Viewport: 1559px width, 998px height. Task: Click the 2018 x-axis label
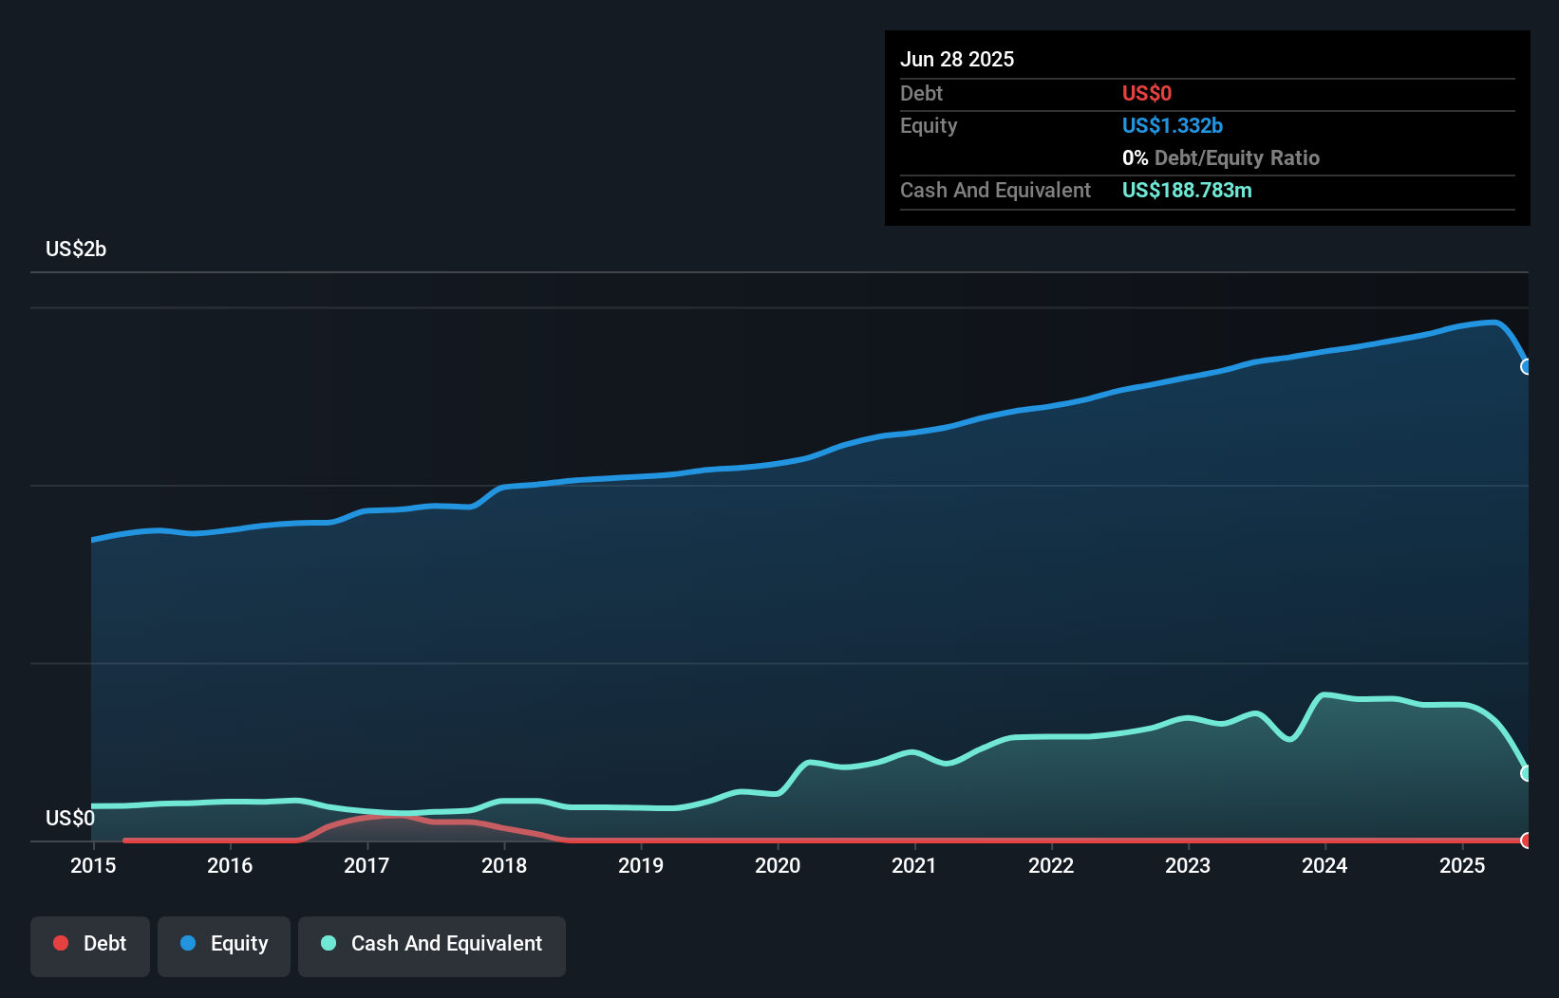[504, 865]
